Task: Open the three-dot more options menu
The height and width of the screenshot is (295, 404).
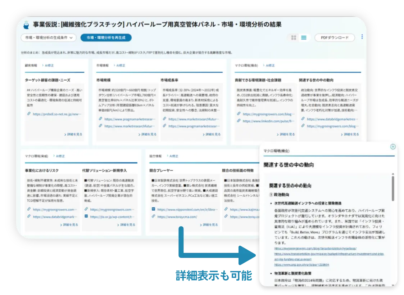Action: pyautogui.click(x=362, y=37)
